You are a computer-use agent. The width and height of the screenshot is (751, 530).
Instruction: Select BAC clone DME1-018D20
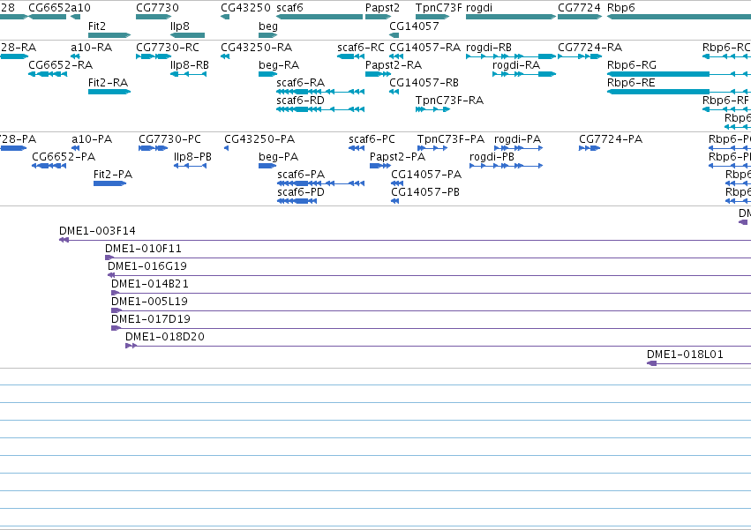click(439, 346)
